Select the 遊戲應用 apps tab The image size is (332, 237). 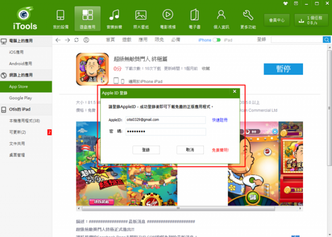(x=88, y=19)
